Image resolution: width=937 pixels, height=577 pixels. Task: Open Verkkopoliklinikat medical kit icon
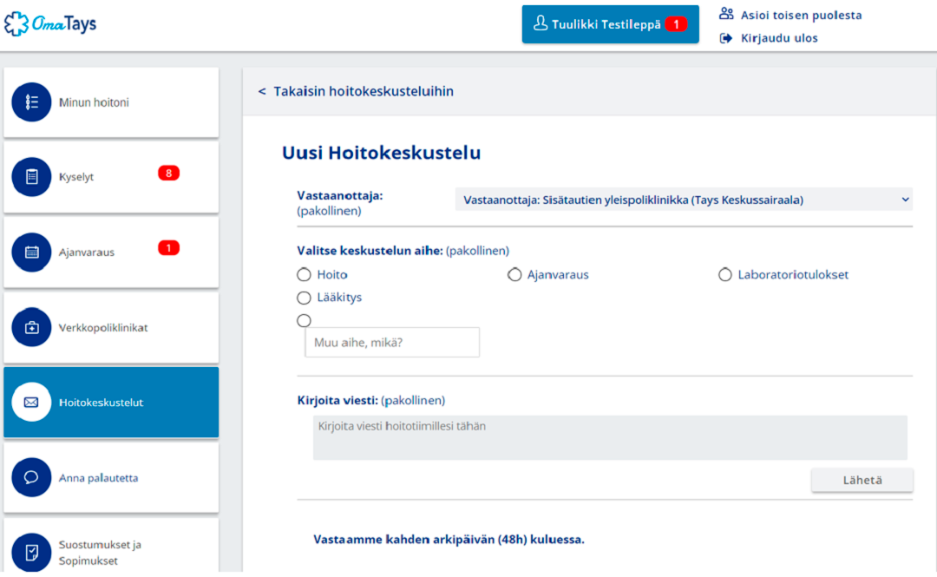pos(32,328)
